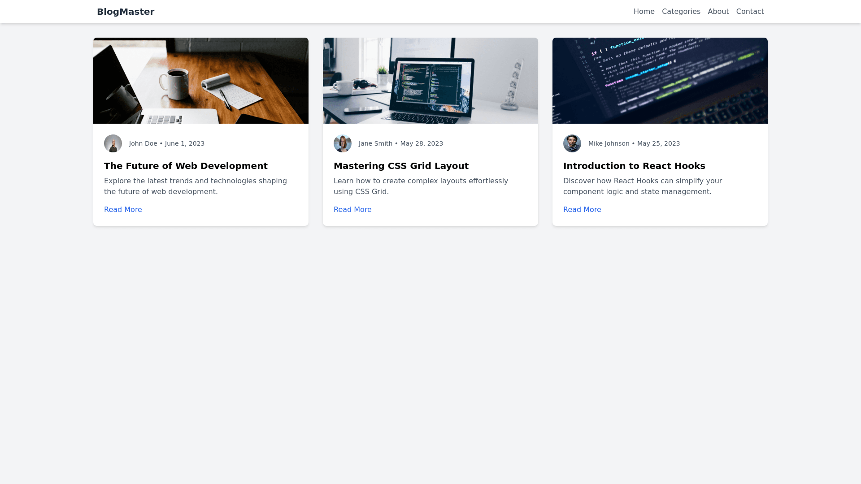Viewport: 861px width, 484px height.
Task: Click John Doe's avatar picture
Action: point(113,143)
